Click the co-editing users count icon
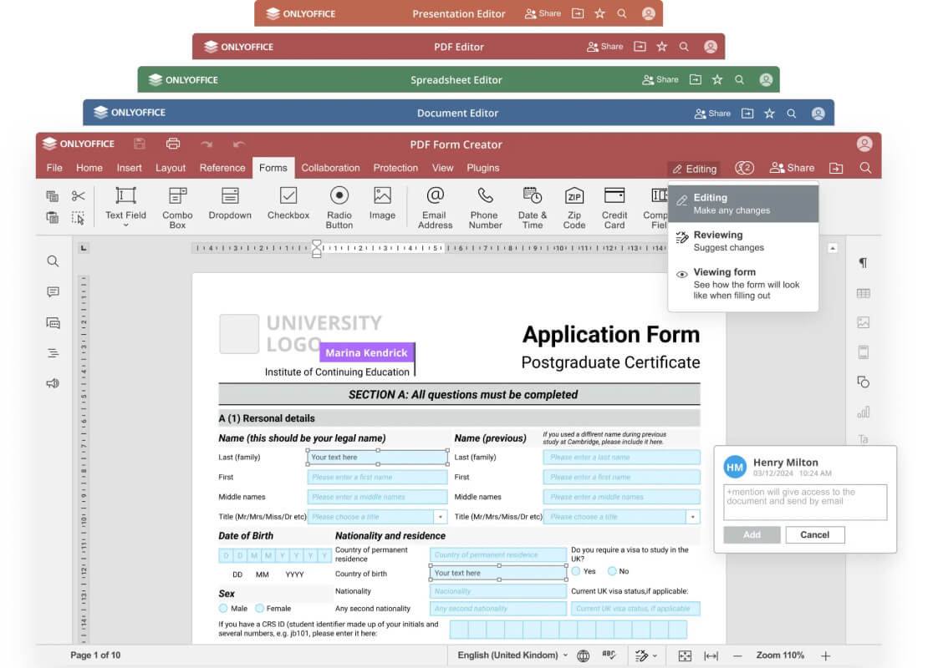Screen dimensions: 933x668 pyautogui.click(x=744, y=168)
